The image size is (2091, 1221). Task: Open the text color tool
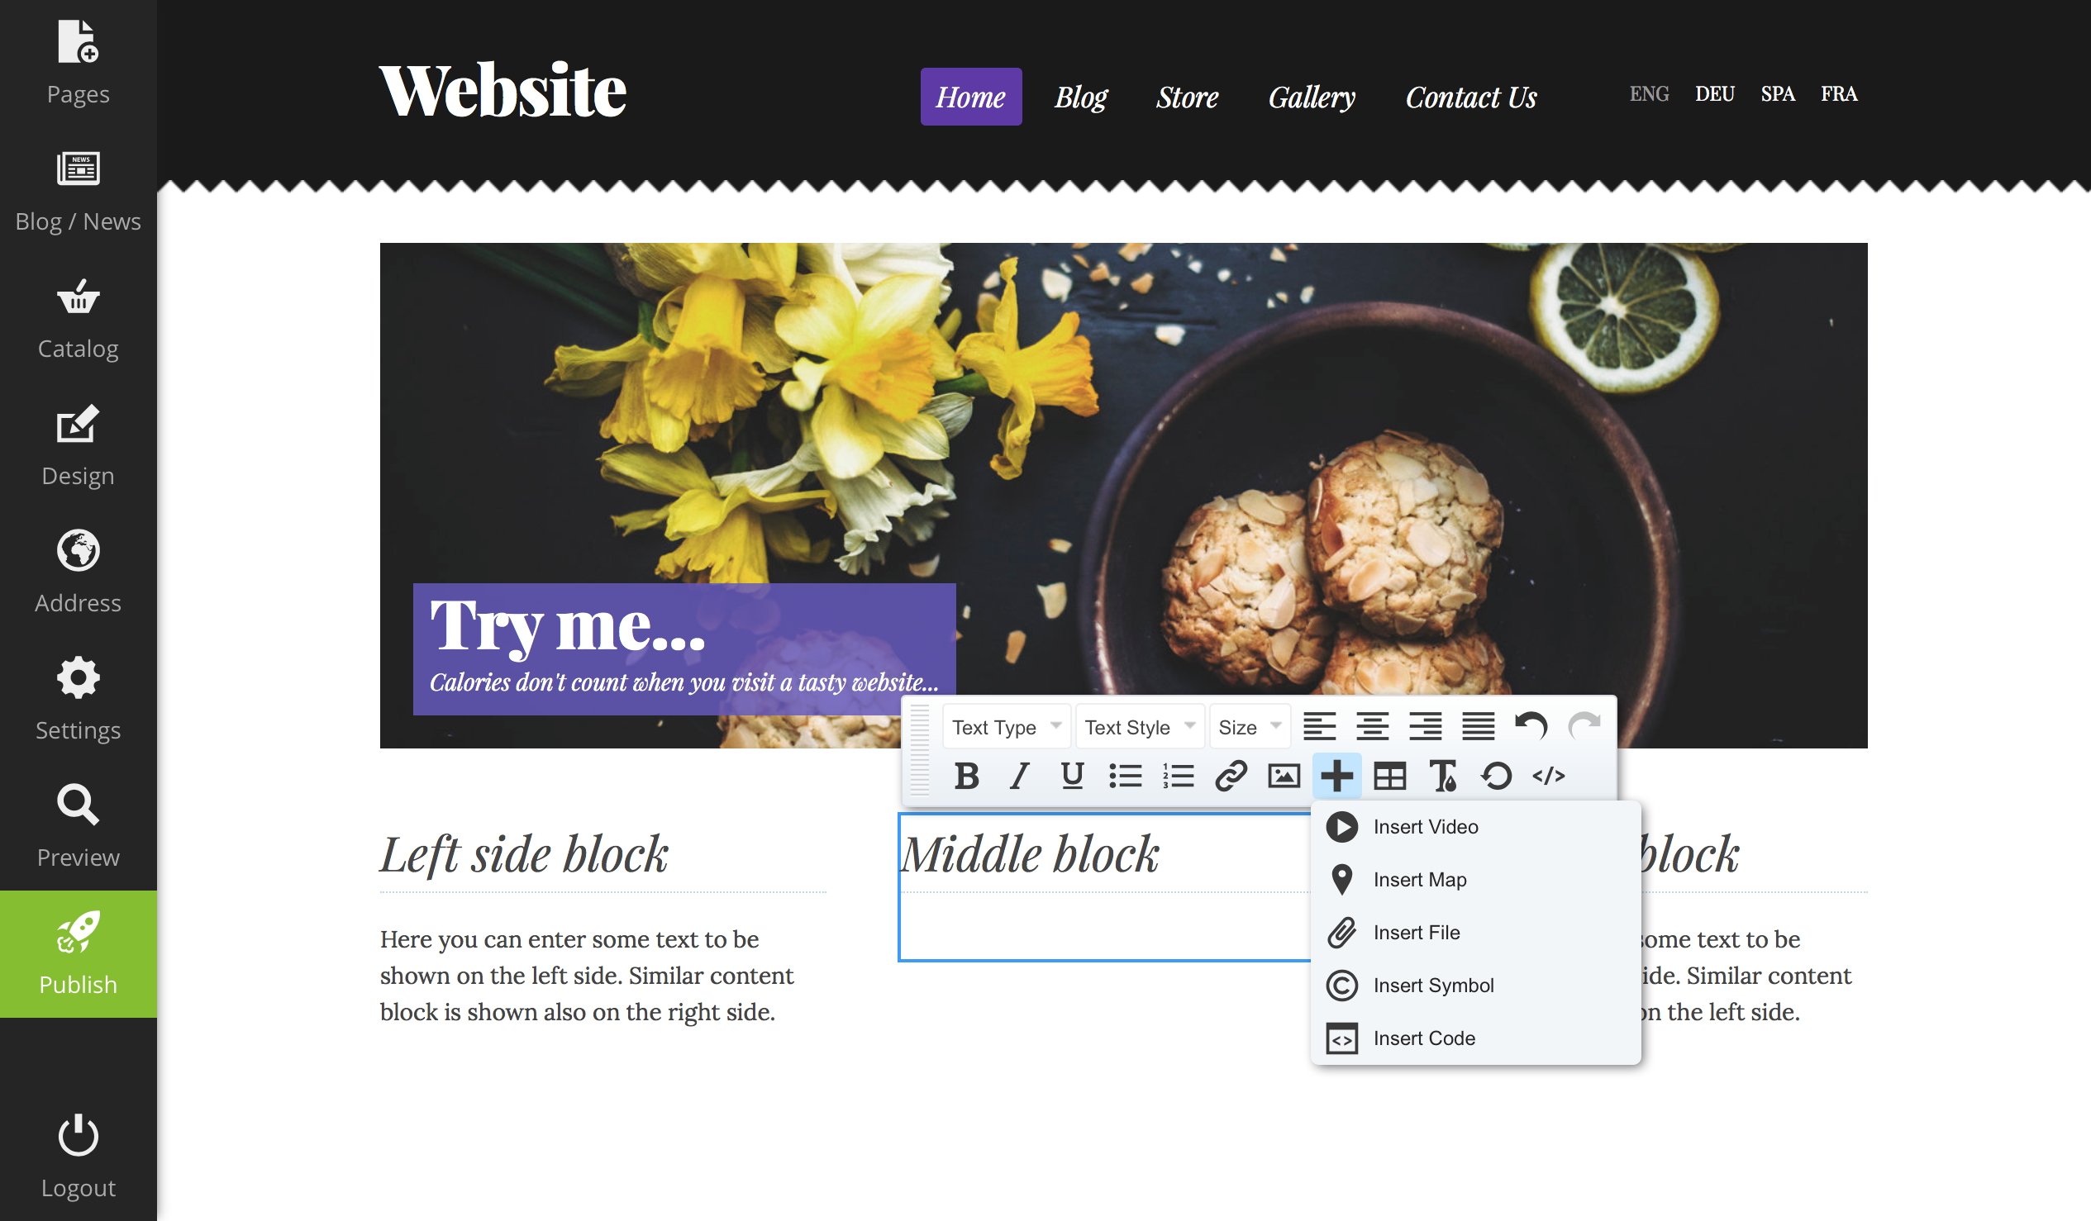(1443, 777)
